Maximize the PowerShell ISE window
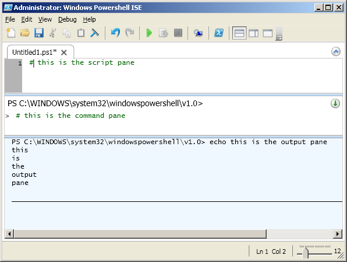The width and height of the screenshot is (347, 262). (328, 8)
